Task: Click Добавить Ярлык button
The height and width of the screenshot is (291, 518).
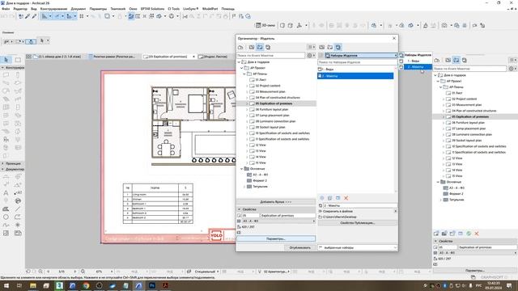Action: point(276,201)
